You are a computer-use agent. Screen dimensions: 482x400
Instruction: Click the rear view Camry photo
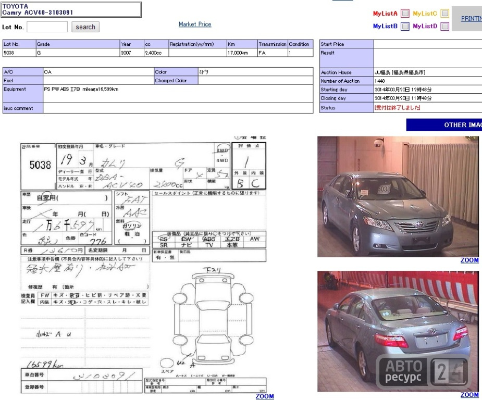(398, 331)
